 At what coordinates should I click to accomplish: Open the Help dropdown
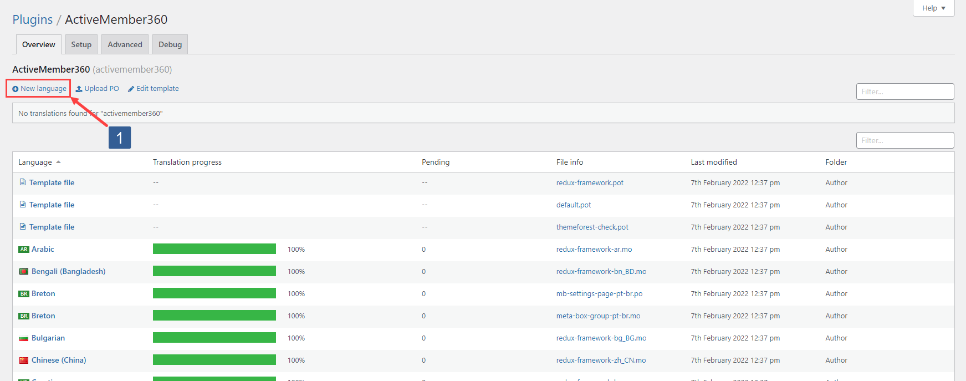point(933,8)
